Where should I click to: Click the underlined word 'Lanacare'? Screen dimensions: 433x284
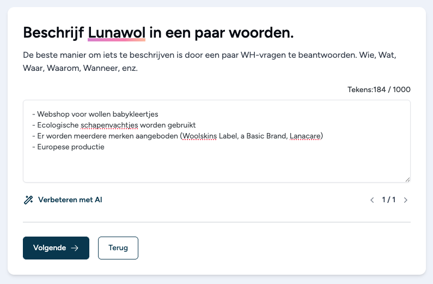305,136
